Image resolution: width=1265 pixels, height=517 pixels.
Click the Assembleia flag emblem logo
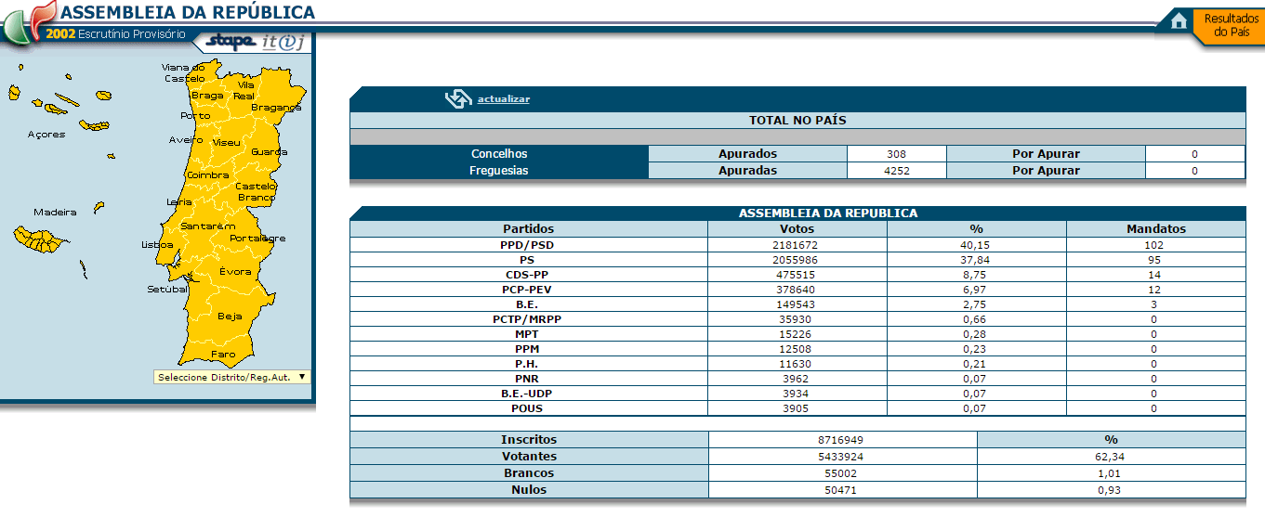click(28, 22)
